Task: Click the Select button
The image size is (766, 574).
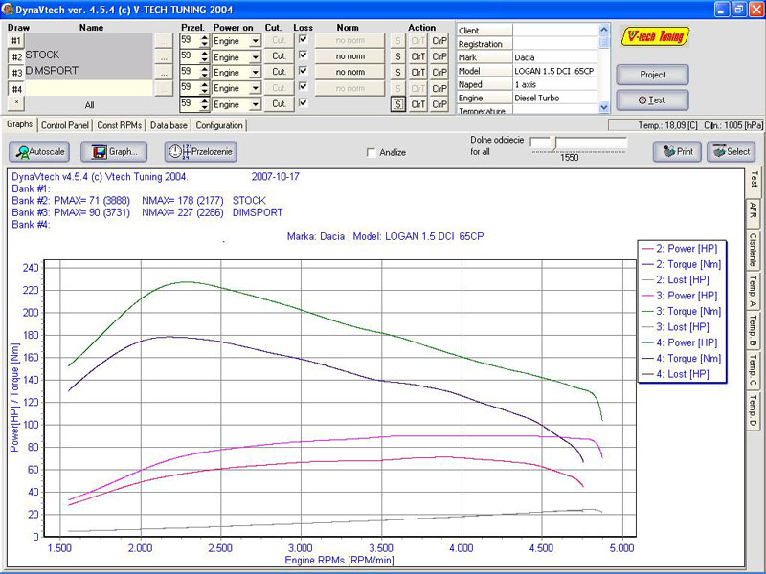Action: click(x=731, y=151)
